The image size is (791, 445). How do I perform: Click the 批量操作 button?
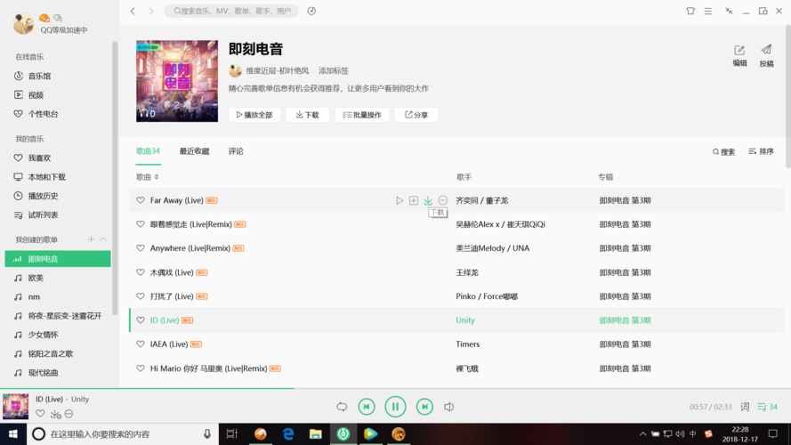pyautogui.click(x=362, y=115)
